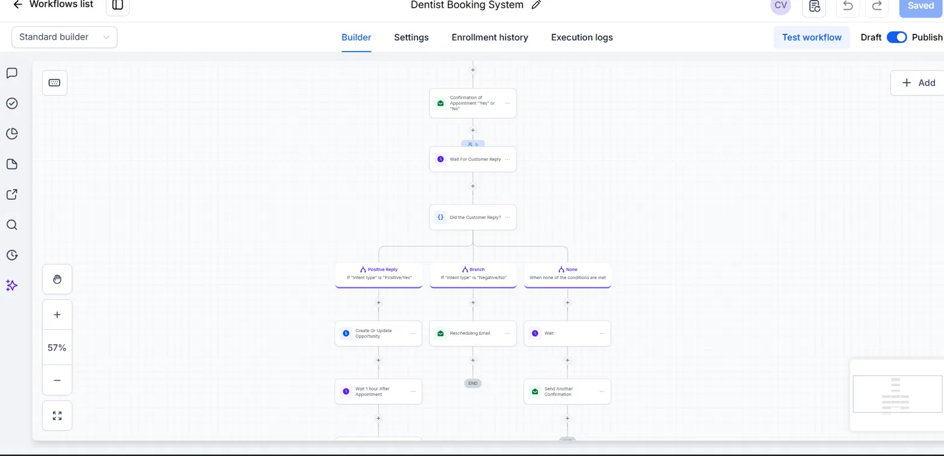Click the Test workflow button
The height and width of the screenshot is (456, 944).
(x=812, y=37)
